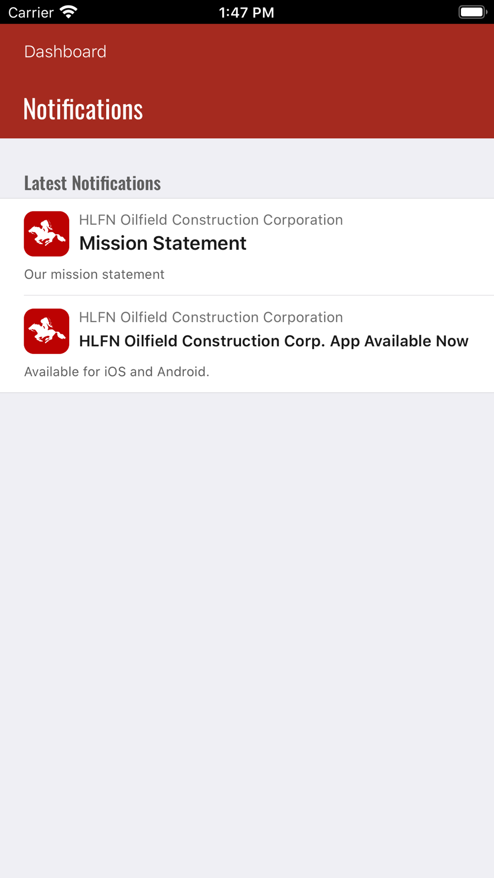The width and height of the screenshot is (494, 878).
Task: Tap the Notifications page title
Action: tap(83, 109)
